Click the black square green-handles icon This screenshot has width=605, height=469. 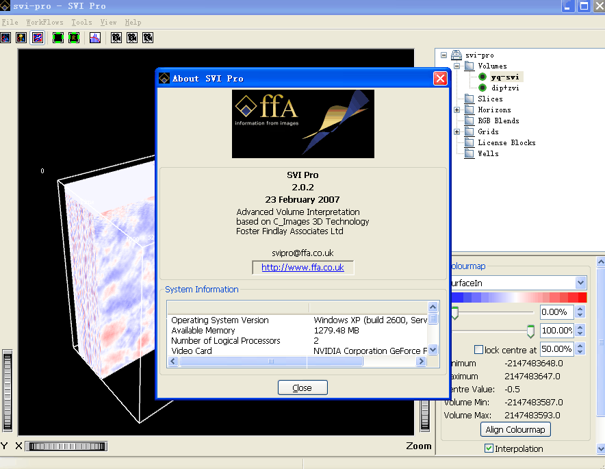[58, 38]
